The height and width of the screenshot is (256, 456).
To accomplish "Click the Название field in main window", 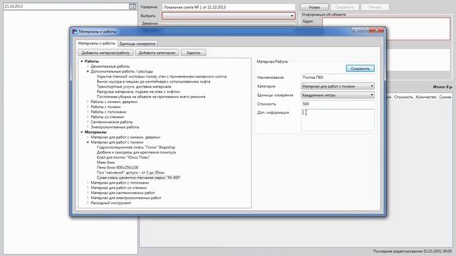I will tap(229, 7).
